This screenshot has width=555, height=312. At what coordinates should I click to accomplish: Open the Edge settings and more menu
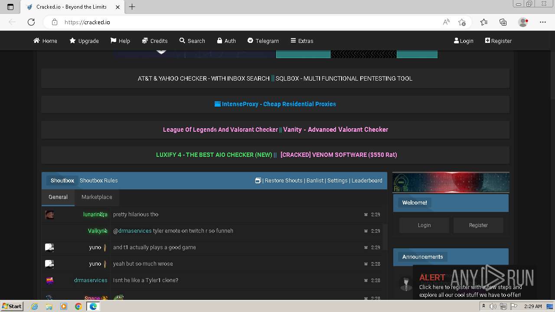543,22
